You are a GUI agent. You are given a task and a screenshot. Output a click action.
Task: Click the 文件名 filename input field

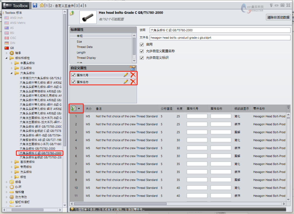click(220, 38)
